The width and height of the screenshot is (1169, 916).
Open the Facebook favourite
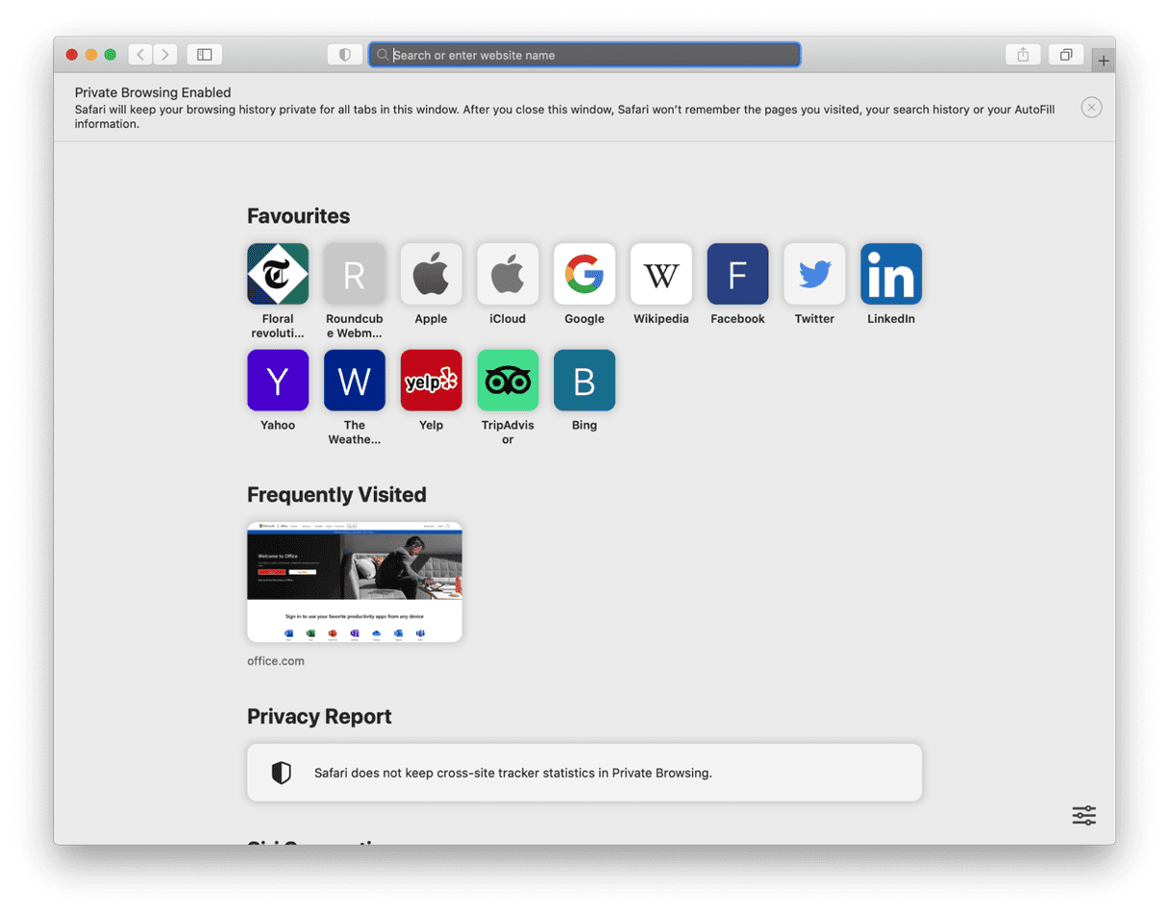tap(736, 273)
